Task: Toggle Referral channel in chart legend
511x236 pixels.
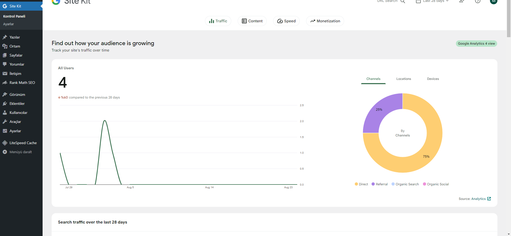Action: tap(380, 184)
